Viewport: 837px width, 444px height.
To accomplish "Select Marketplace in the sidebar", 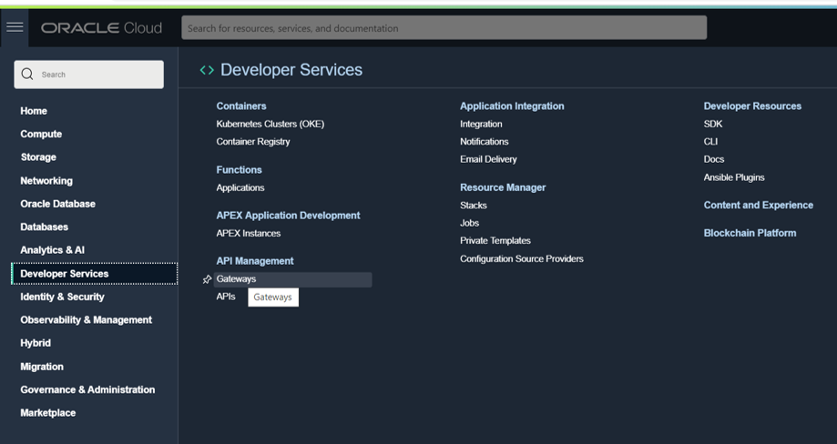I will point(48,413).
